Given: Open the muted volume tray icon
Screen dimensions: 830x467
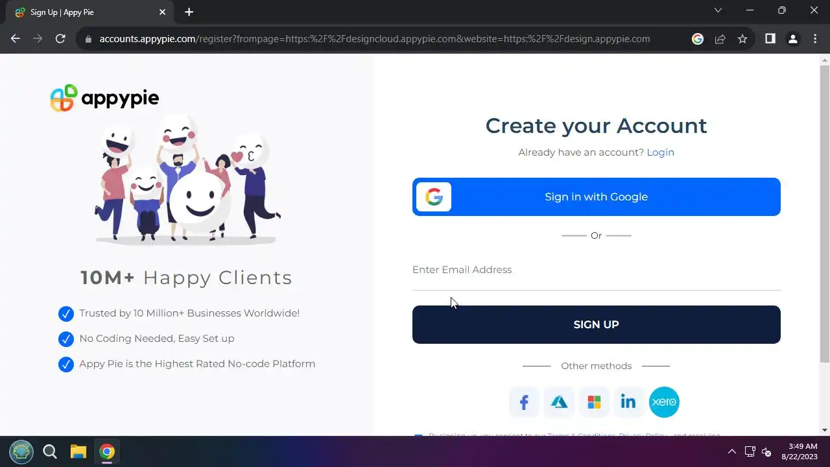Looking at the screenshot, I should [766, 451].
